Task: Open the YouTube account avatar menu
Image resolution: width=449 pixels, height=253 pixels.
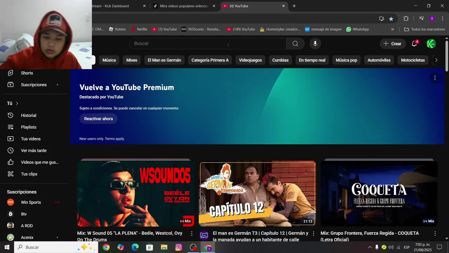Action: point(431,44)
